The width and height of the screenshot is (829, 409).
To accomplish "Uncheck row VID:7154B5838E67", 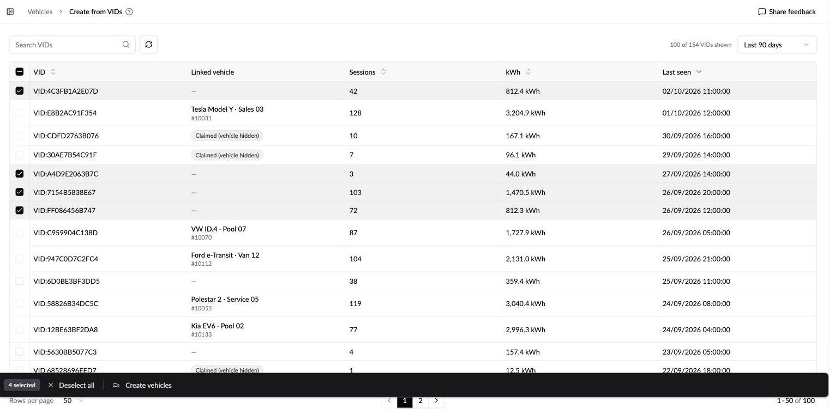I will [x=20, y=192].
